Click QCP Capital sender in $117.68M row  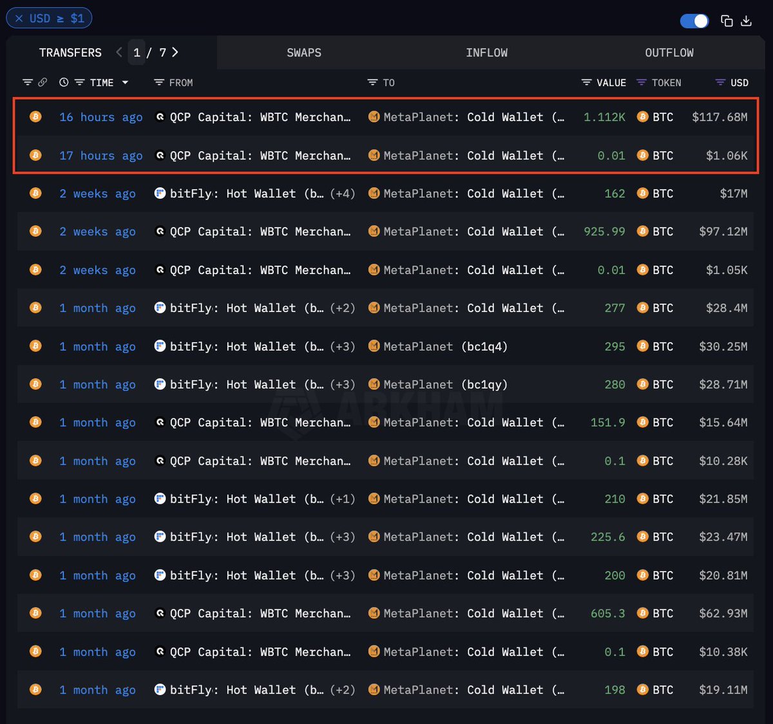[x=260, y=117]
